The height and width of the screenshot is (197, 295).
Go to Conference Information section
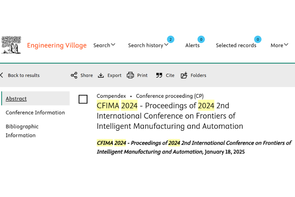pyautogui.click(x=35, y=113)
